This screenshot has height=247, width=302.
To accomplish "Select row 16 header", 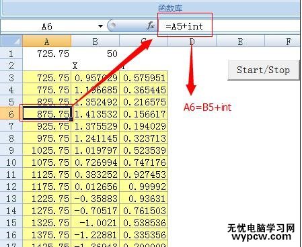I will click(x=11, y=235).
